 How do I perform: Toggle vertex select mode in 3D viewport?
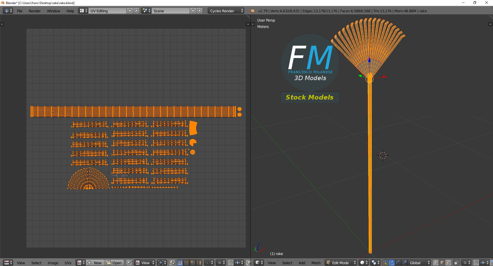tap(436, 263)
